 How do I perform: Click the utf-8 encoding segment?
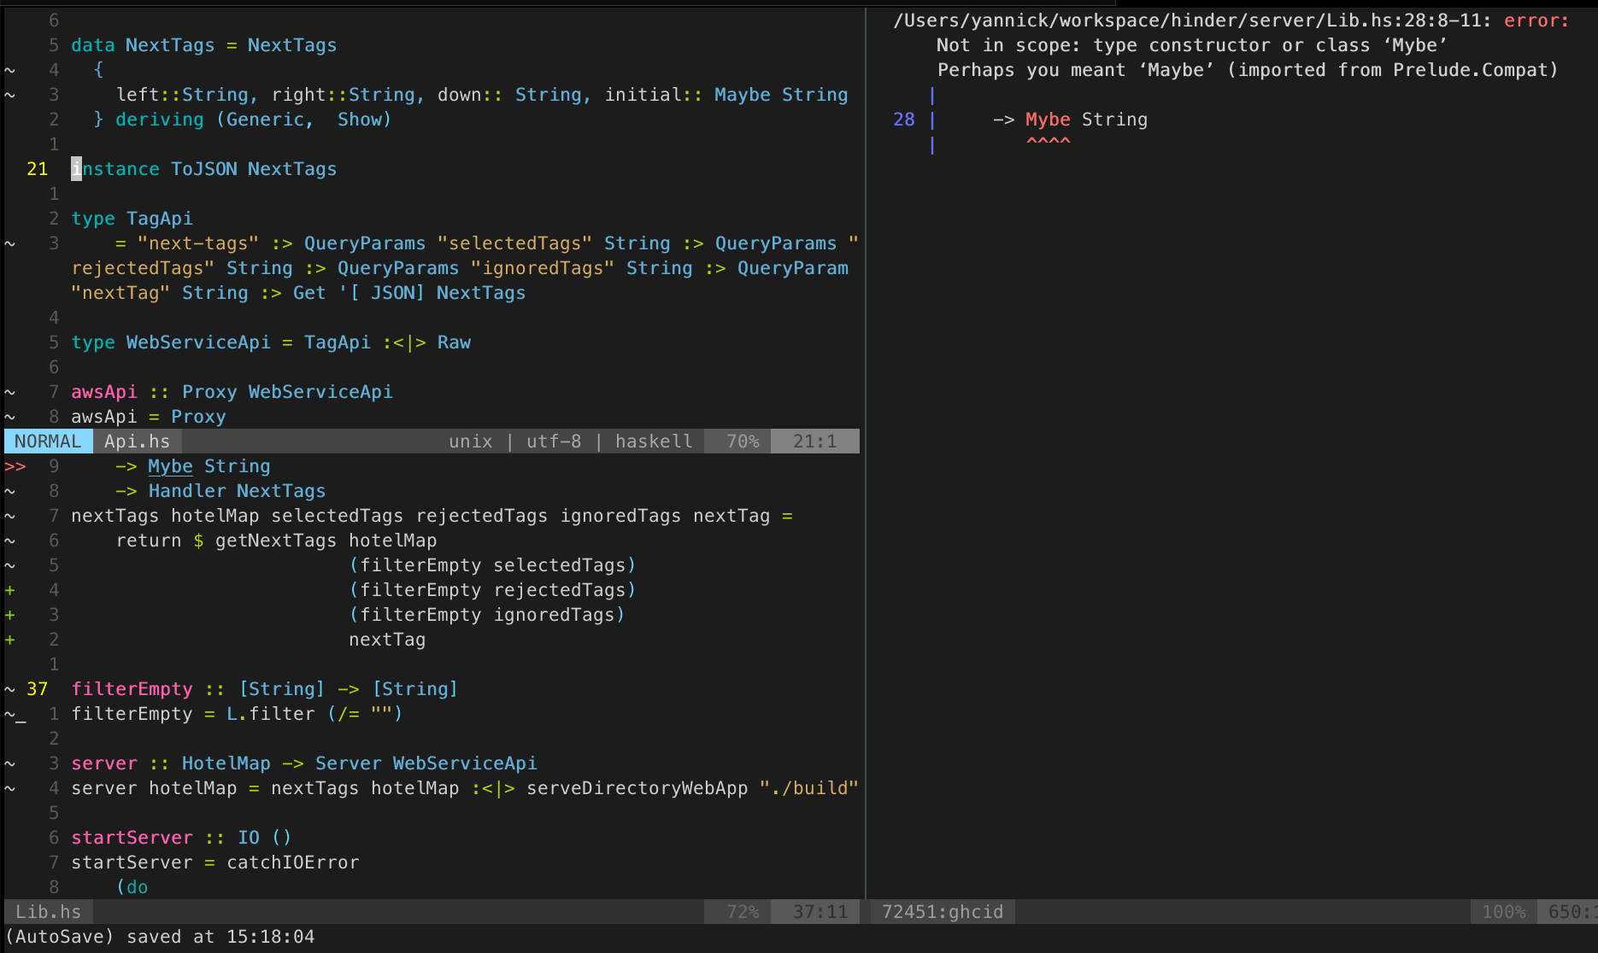[554, 441]
